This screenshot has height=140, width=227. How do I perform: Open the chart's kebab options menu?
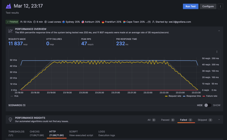[x=217, y=52]
